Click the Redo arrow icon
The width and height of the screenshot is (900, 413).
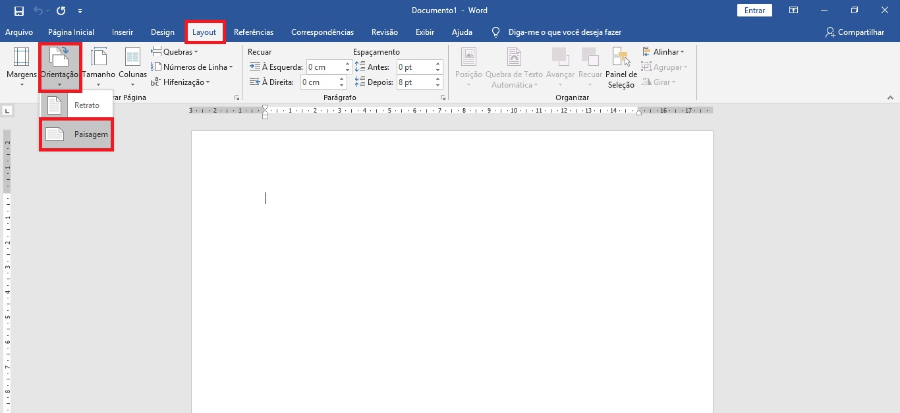click(61, 11)
